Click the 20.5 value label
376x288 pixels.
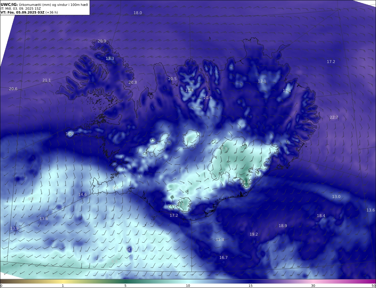(172, 79)
